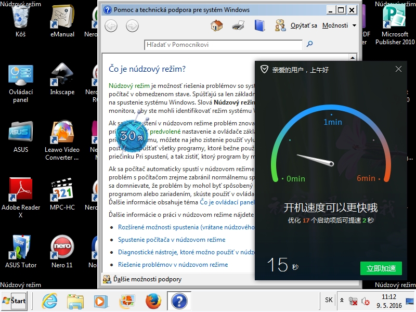
Task: Select Microsoft Publisher 2010 desktop icon
Action: [x=395, y=25]
